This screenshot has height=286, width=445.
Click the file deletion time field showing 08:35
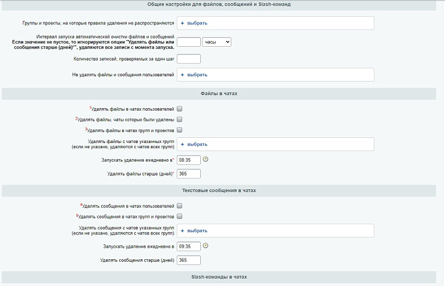click(x=188, y=160)
